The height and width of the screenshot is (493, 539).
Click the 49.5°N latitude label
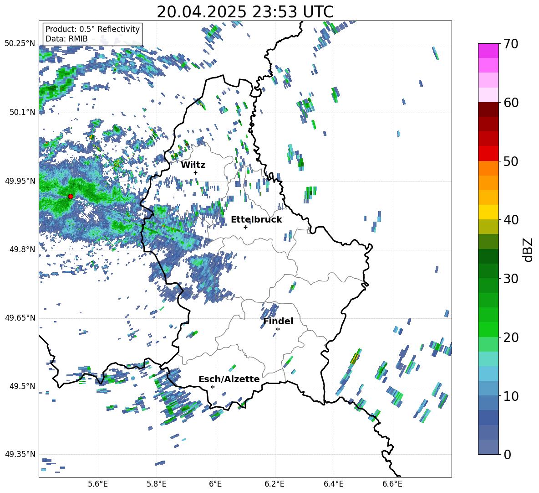[22, 386]
